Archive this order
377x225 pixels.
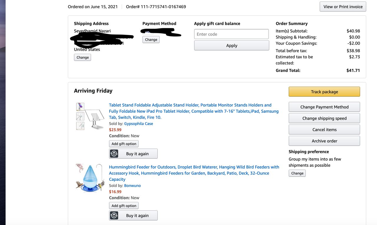(x=324, y=141)
